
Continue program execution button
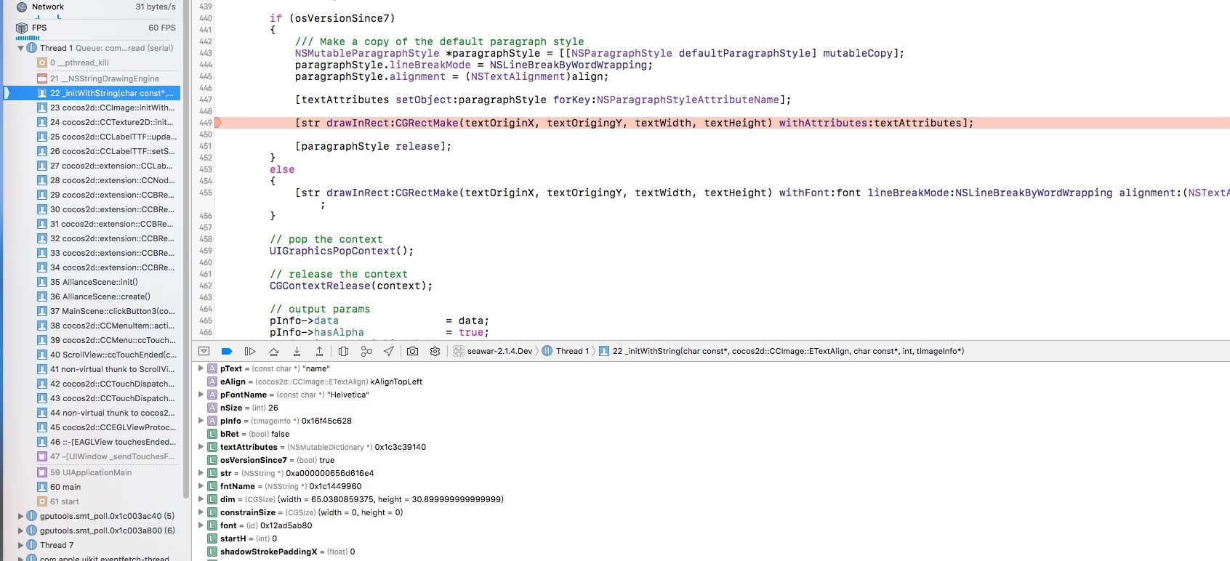pyautogui.click(x=250, y=351)
